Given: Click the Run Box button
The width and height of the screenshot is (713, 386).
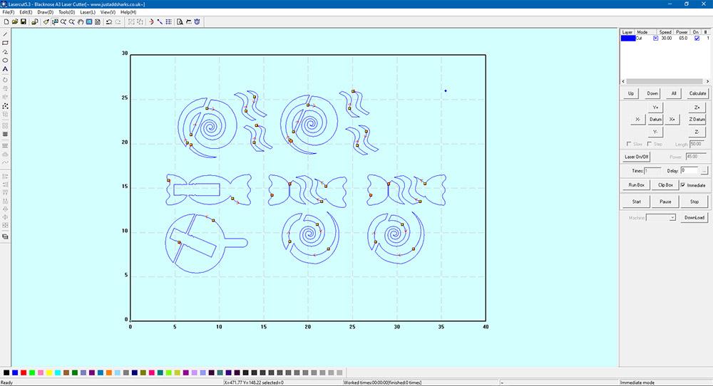Looking at the screenshot, I should 637,185.
